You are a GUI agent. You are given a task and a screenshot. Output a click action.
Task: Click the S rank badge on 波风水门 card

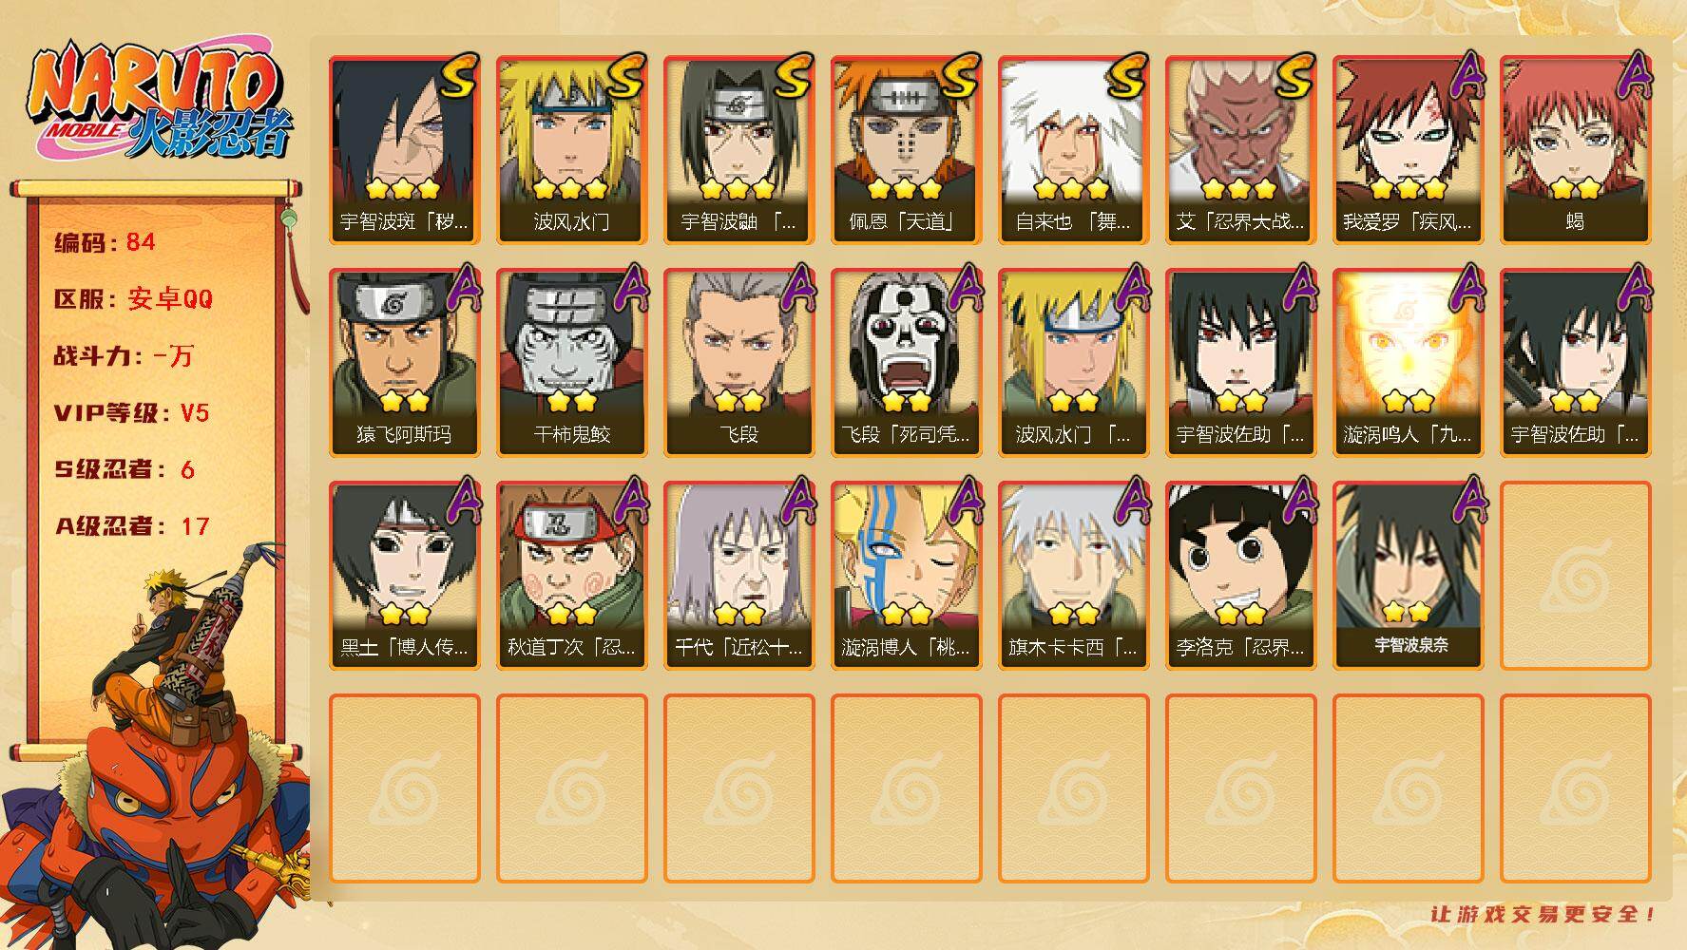point(625,76)
